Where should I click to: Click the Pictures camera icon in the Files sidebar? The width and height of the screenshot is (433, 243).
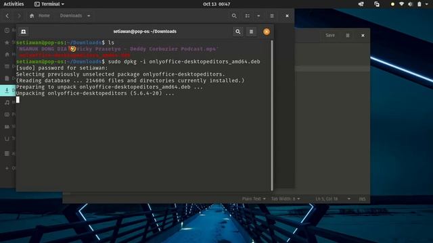(7, 114)
